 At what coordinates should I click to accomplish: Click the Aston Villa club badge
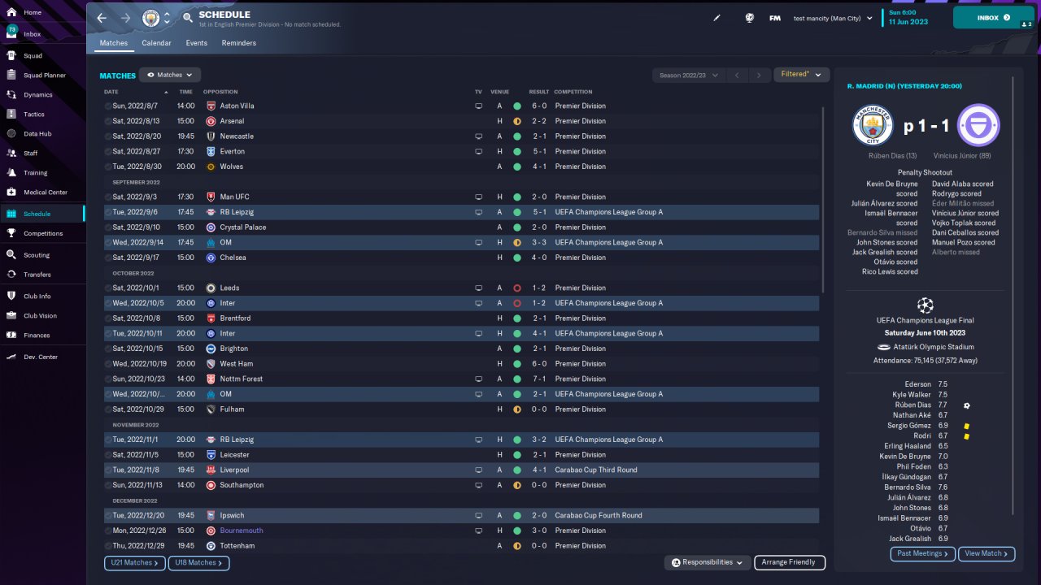[x=211, y=106]
